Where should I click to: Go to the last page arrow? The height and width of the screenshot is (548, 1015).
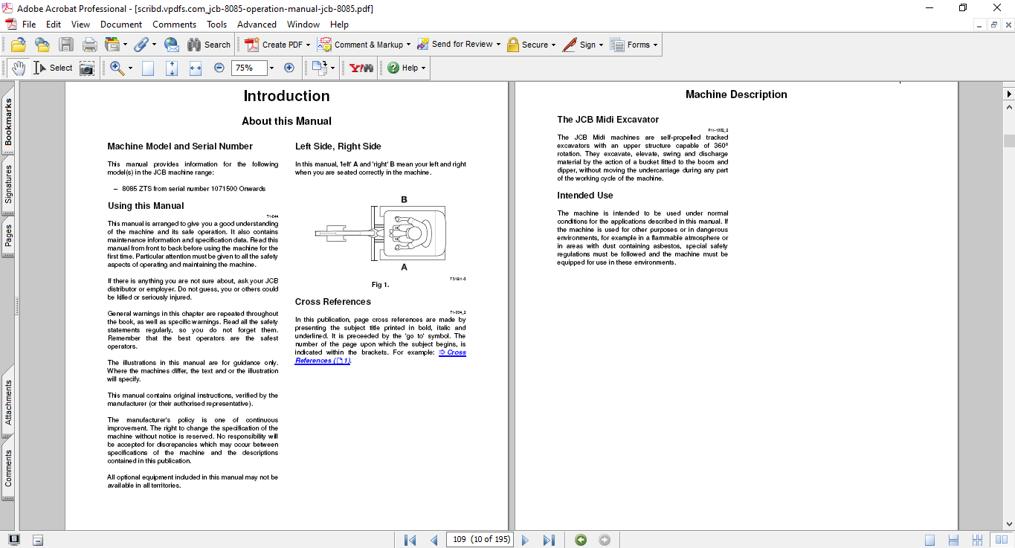[549, 540]
